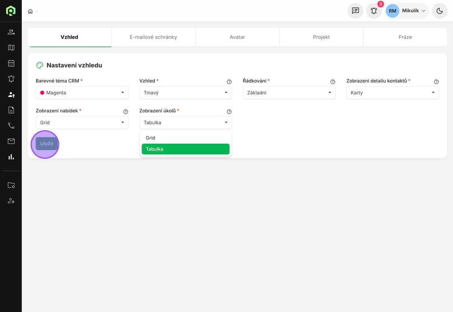Click the home breadcrumb icon
This screenshot has width=453, height=312.
coord(30,11)
